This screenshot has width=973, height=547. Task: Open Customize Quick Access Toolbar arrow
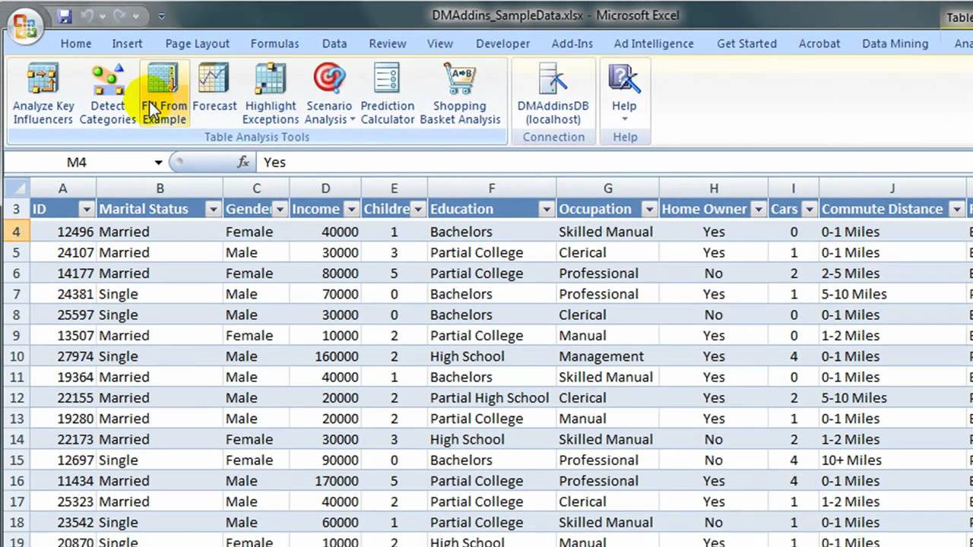[162, 16]
